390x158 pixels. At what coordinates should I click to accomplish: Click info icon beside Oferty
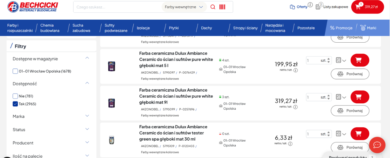[x=310, y=5]
